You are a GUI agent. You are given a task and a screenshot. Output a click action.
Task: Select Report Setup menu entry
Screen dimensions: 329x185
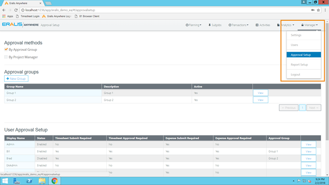304,64
